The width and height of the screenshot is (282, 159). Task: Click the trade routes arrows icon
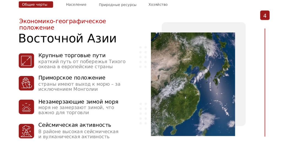(x=26, y=60)
